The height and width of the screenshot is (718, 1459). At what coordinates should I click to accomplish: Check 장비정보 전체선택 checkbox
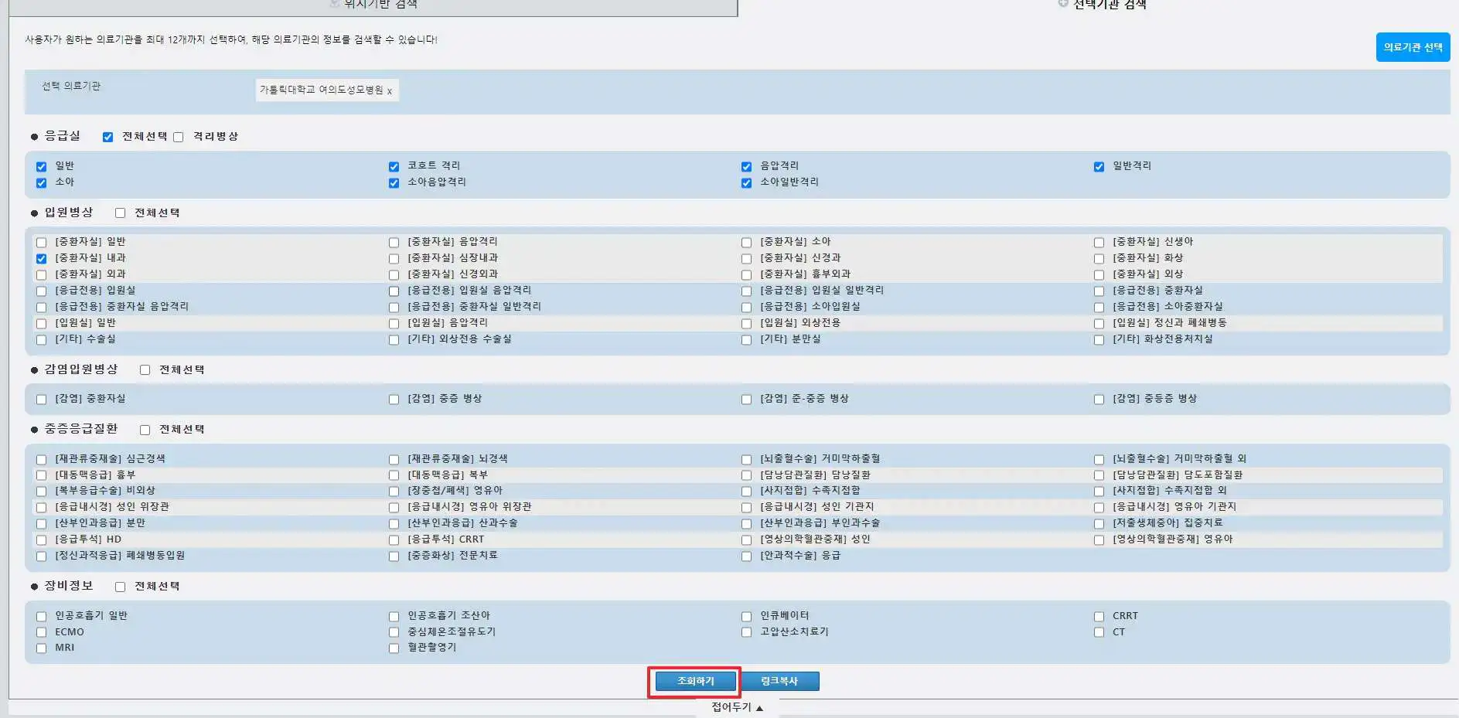[120, 587]
